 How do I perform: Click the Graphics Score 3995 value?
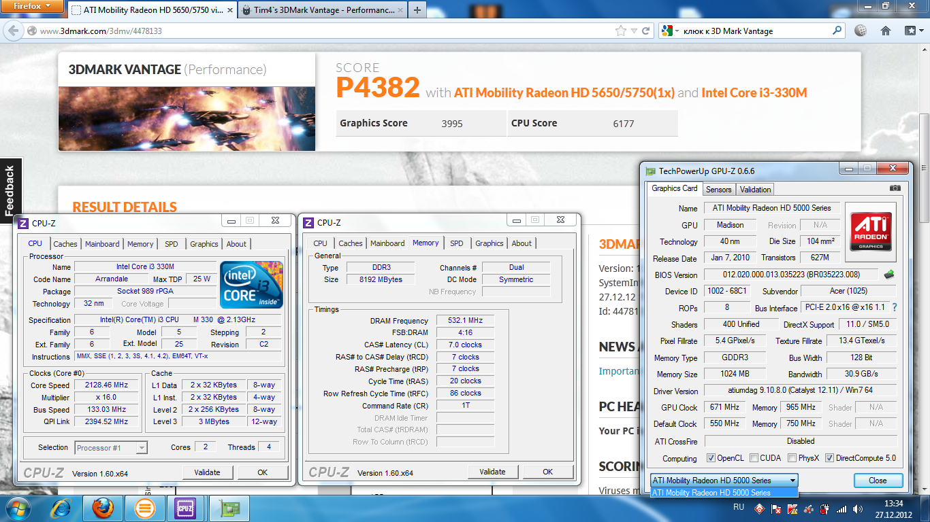tap(452, 123)
